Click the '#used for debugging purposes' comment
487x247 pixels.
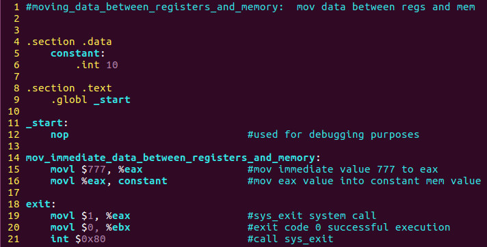click(x=333, y=135)
